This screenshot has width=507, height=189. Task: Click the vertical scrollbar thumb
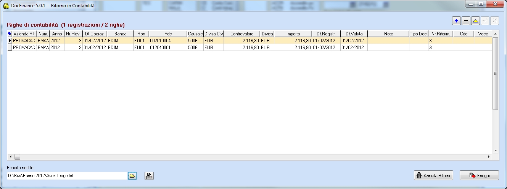click(x=496, y=73)
